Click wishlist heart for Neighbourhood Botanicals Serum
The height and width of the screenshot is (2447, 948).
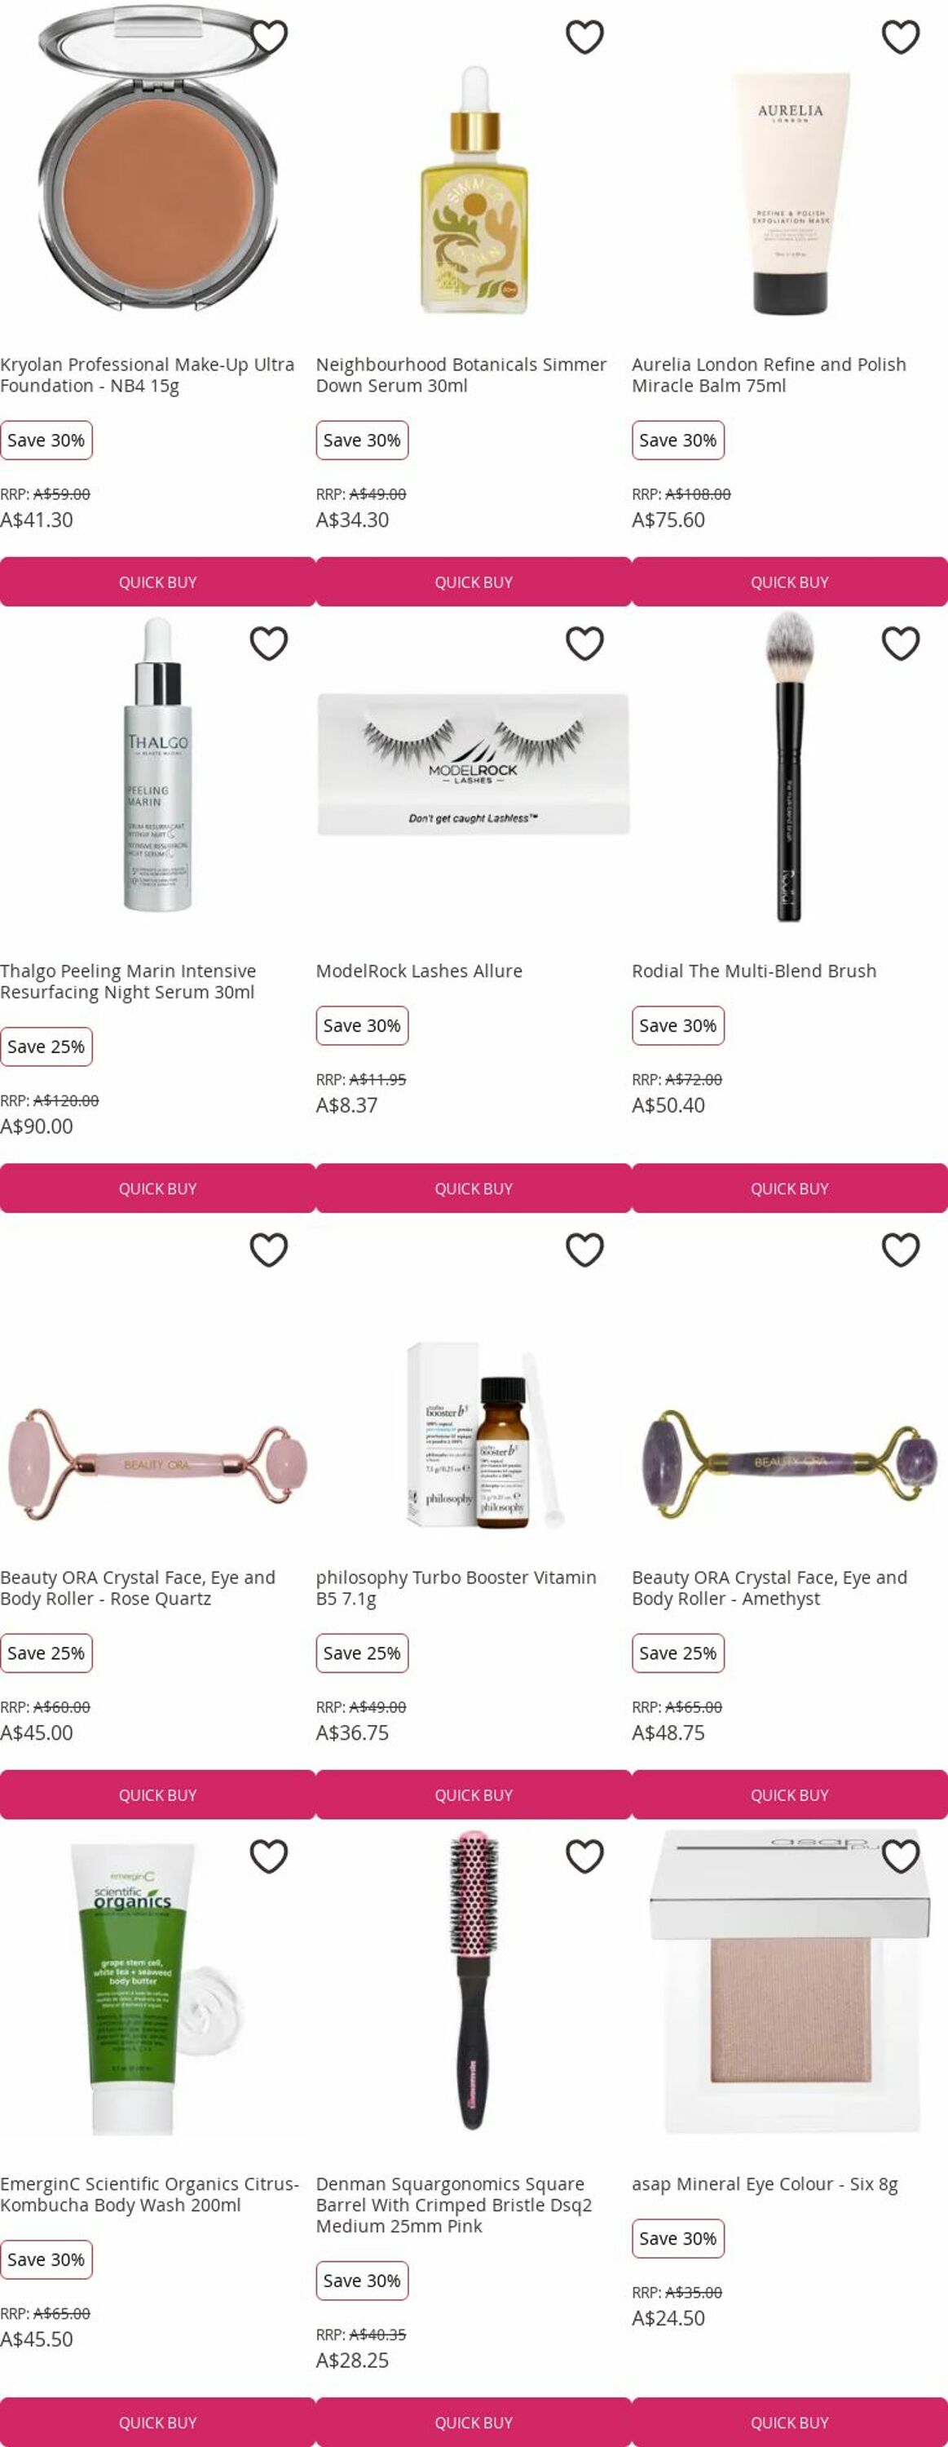584,37
